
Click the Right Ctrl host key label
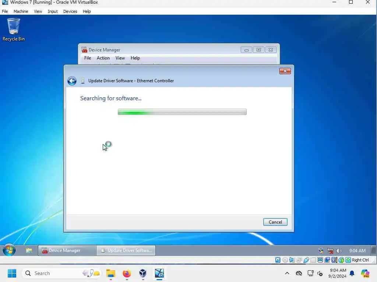click(360, 260)
